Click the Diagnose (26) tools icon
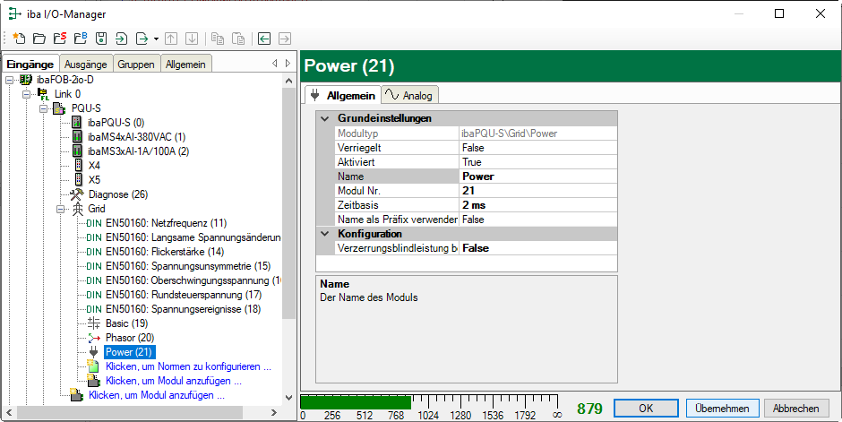Viewport: 842px width, 422px height. 78,194
